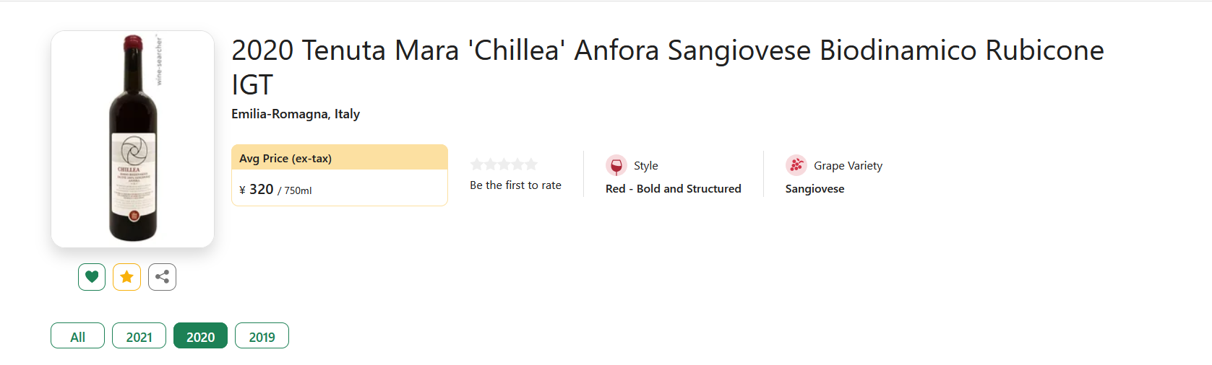Click the Emilia-Romagna, Italy region text
The width and height of the screenshot is (1212, 365).
296,114
